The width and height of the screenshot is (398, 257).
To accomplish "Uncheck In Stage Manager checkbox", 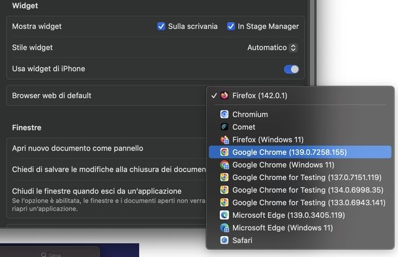I will [x=231, y=26].
